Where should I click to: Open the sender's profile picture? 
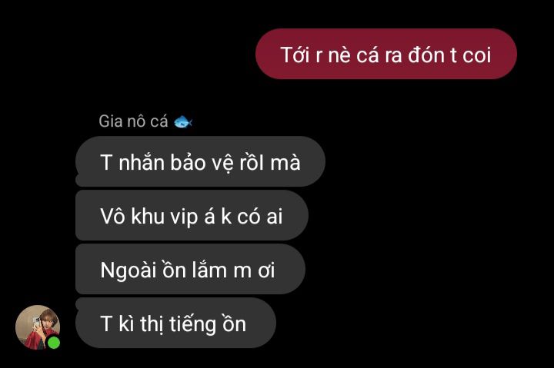click(38, 327)
